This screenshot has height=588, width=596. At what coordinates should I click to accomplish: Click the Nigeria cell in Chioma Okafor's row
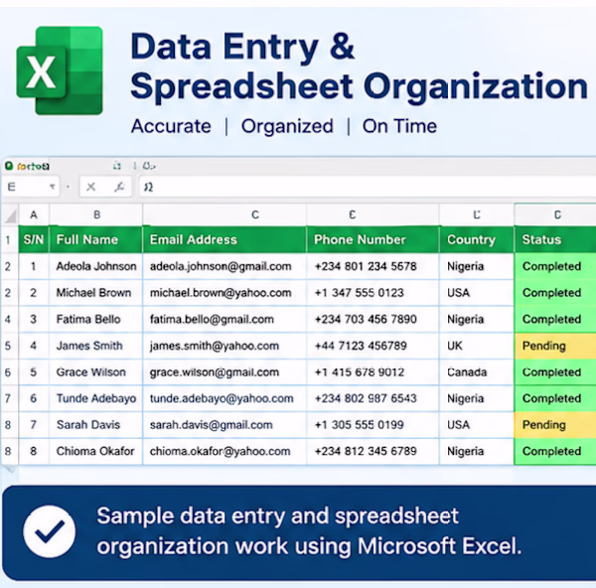(x=477, y=451)
